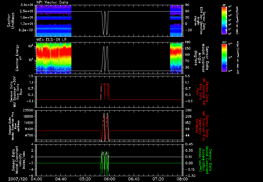This screenshot has height=182, width=263.
Task: Click the green acceleration spikes near 06:00
Action: 105,163
